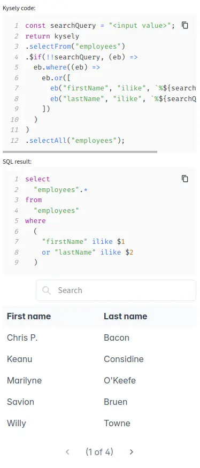Click the Bacon last name cell
The height and width of the screenshot is (468, 200).
point(117,337)
